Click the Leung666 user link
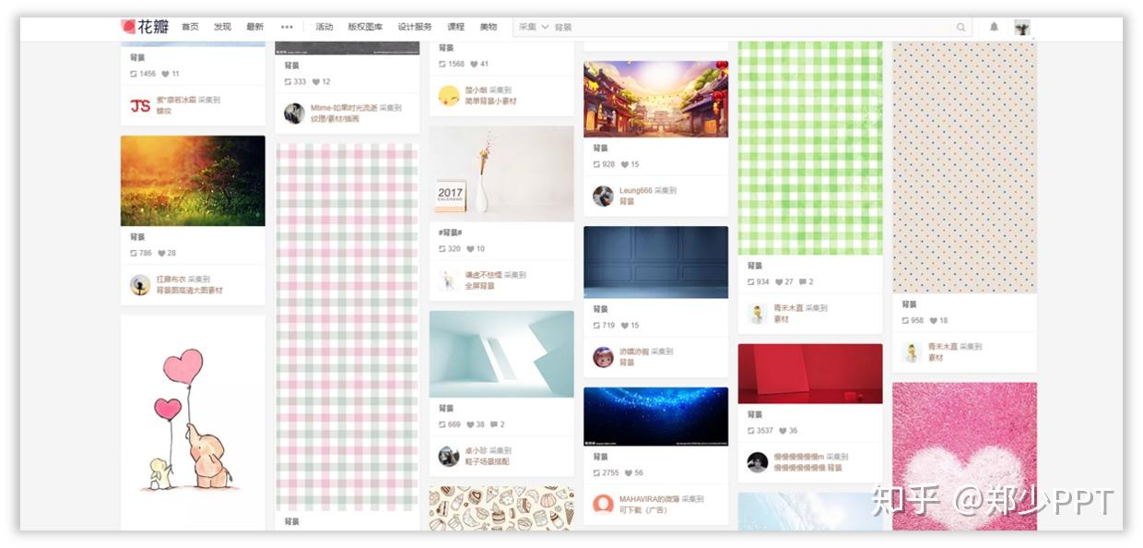1143x548 pixels. [x=636, y=191]
